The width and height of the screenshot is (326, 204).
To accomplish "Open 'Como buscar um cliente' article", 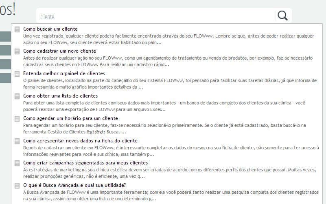I will pyautogui.click(x=50, y=29).
